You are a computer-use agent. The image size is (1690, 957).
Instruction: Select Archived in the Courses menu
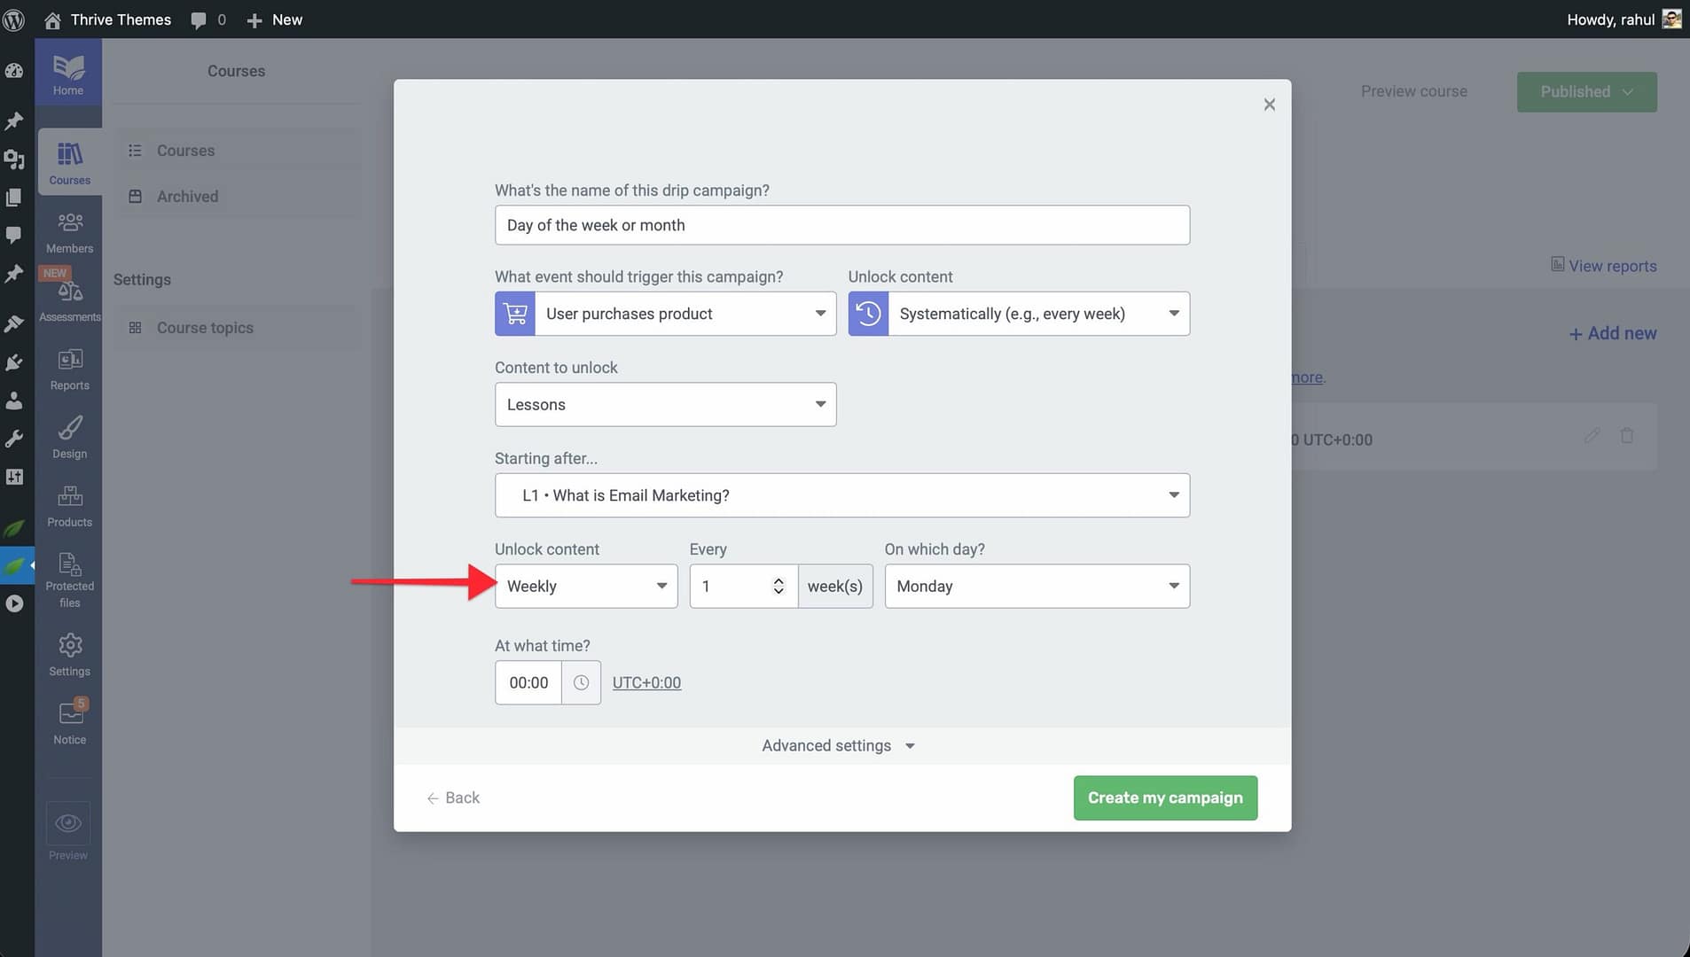click(x=187, y=197)
